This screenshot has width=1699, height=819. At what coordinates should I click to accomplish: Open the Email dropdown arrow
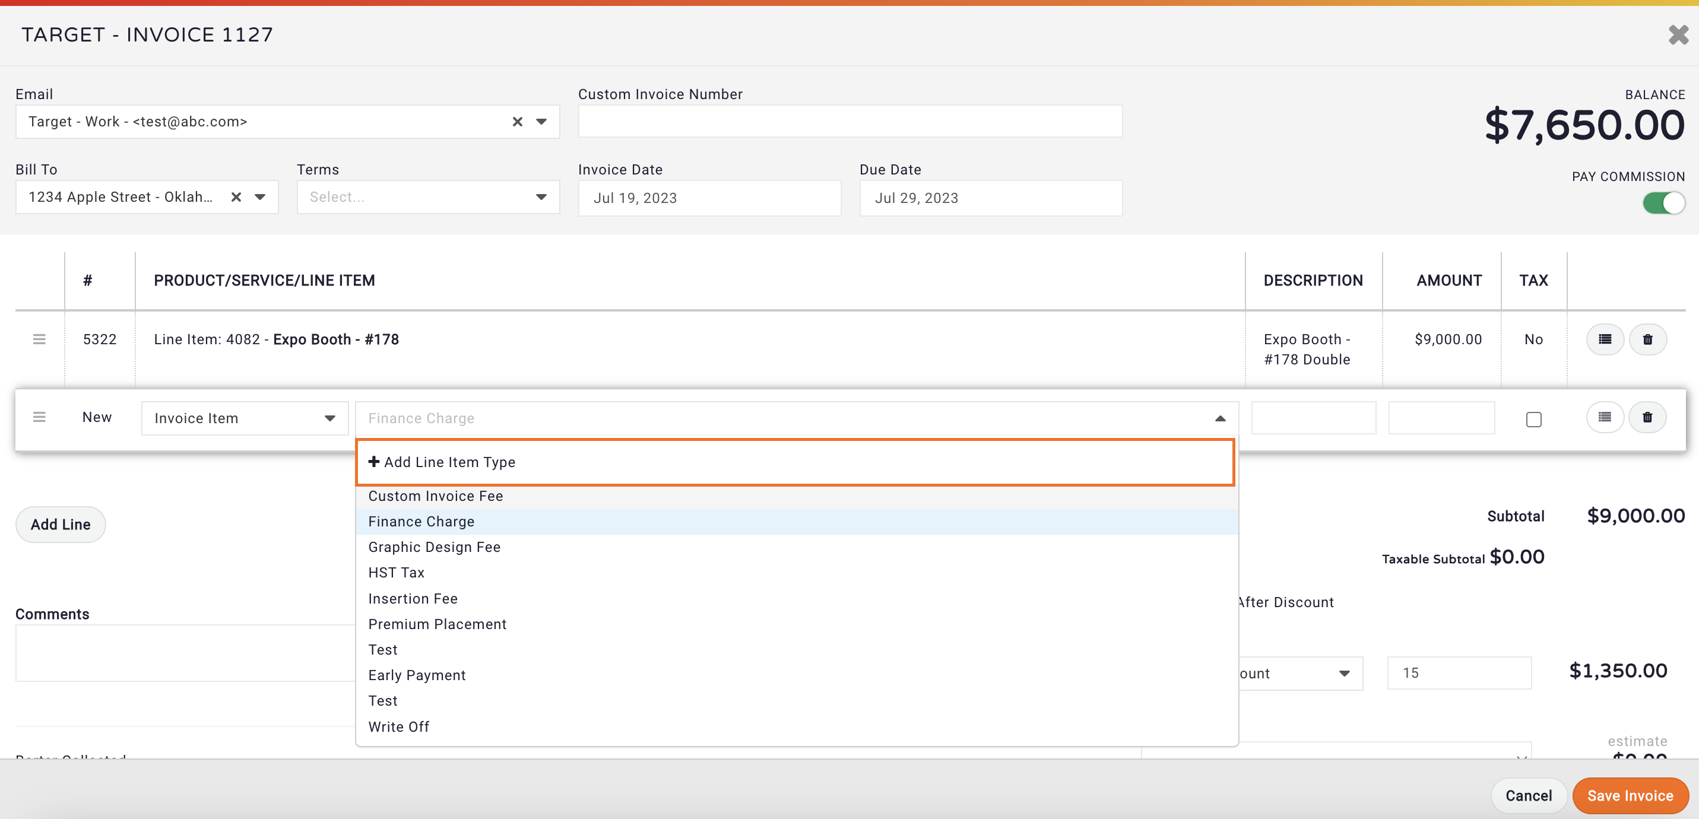click(x=541, y=122)
